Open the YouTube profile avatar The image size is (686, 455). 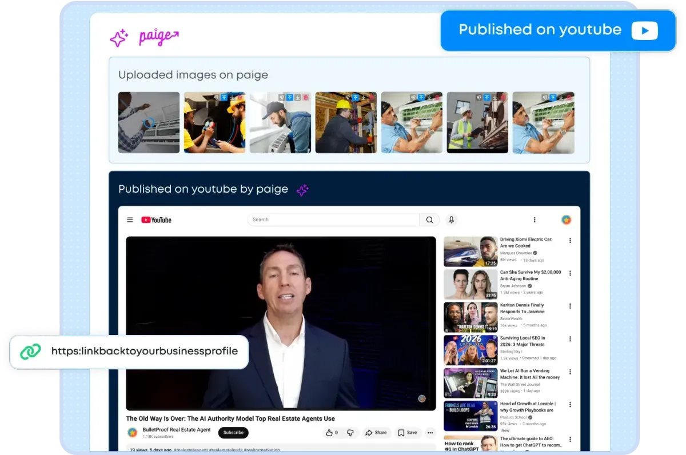[566, 219]
